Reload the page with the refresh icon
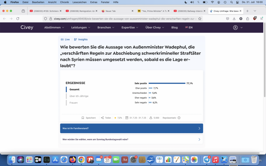The width and height of the screenshot is (266, 166). 18,19
